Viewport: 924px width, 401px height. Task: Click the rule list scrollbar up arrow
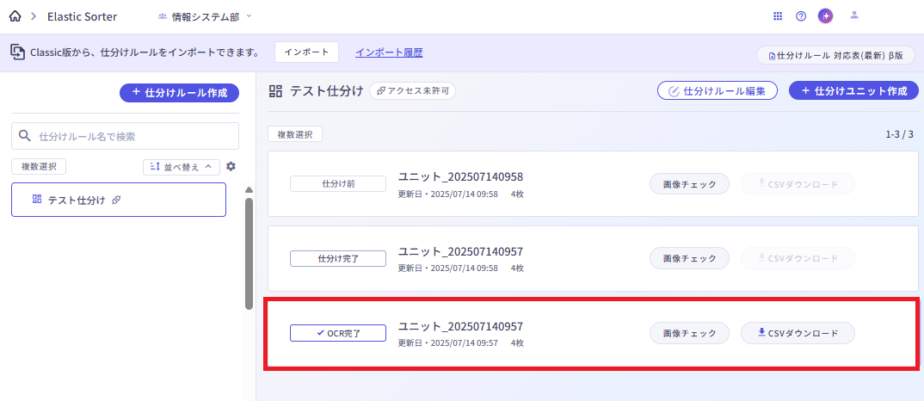pyautogui.click(x=249, y=190)
